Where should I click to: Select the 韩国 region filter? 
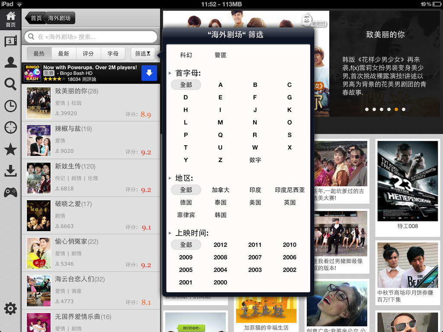point(221,215)
